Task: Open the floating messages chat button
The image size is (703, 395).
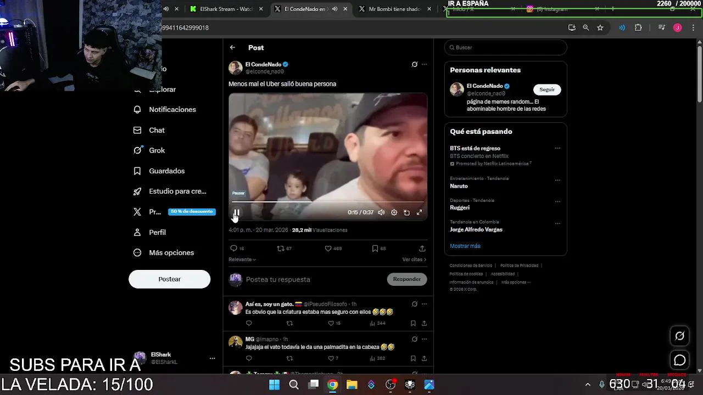Action: (x=680, y=360)
